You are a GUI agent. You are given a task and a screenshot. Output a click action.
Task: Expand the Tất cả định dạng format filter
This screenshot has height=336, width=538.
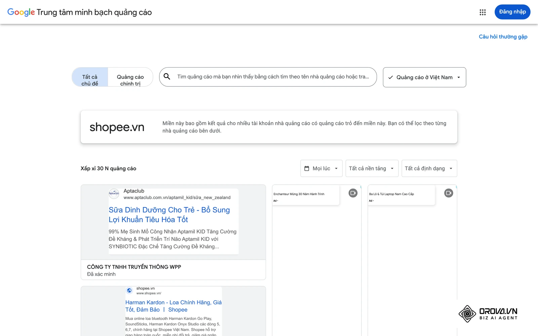coord(429,168)
